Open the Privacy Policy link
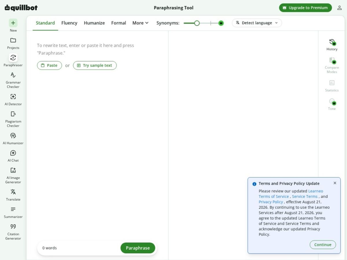Viewport: 347px width, 260px height. tap(271, 202)
